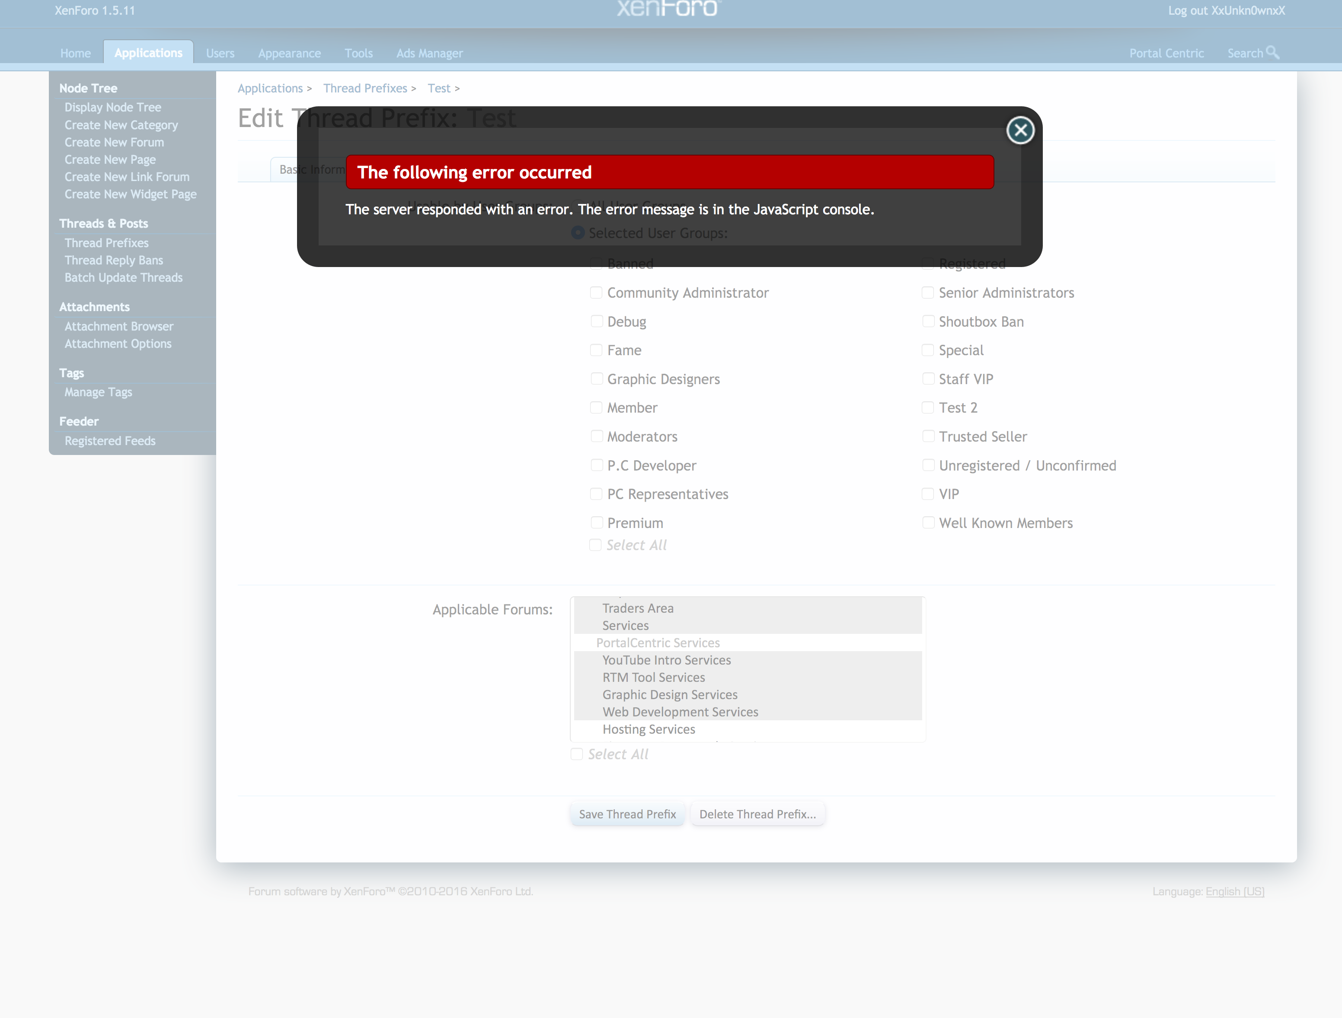Close the error overlay dialog

point(1020,130)
